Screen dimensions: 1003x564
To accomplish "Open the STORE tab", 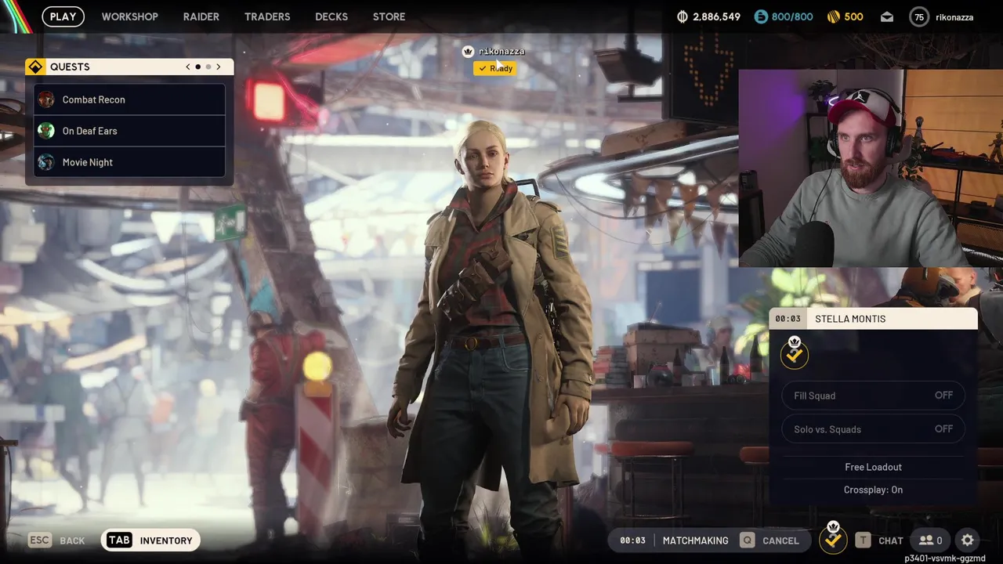I will 389,16.
